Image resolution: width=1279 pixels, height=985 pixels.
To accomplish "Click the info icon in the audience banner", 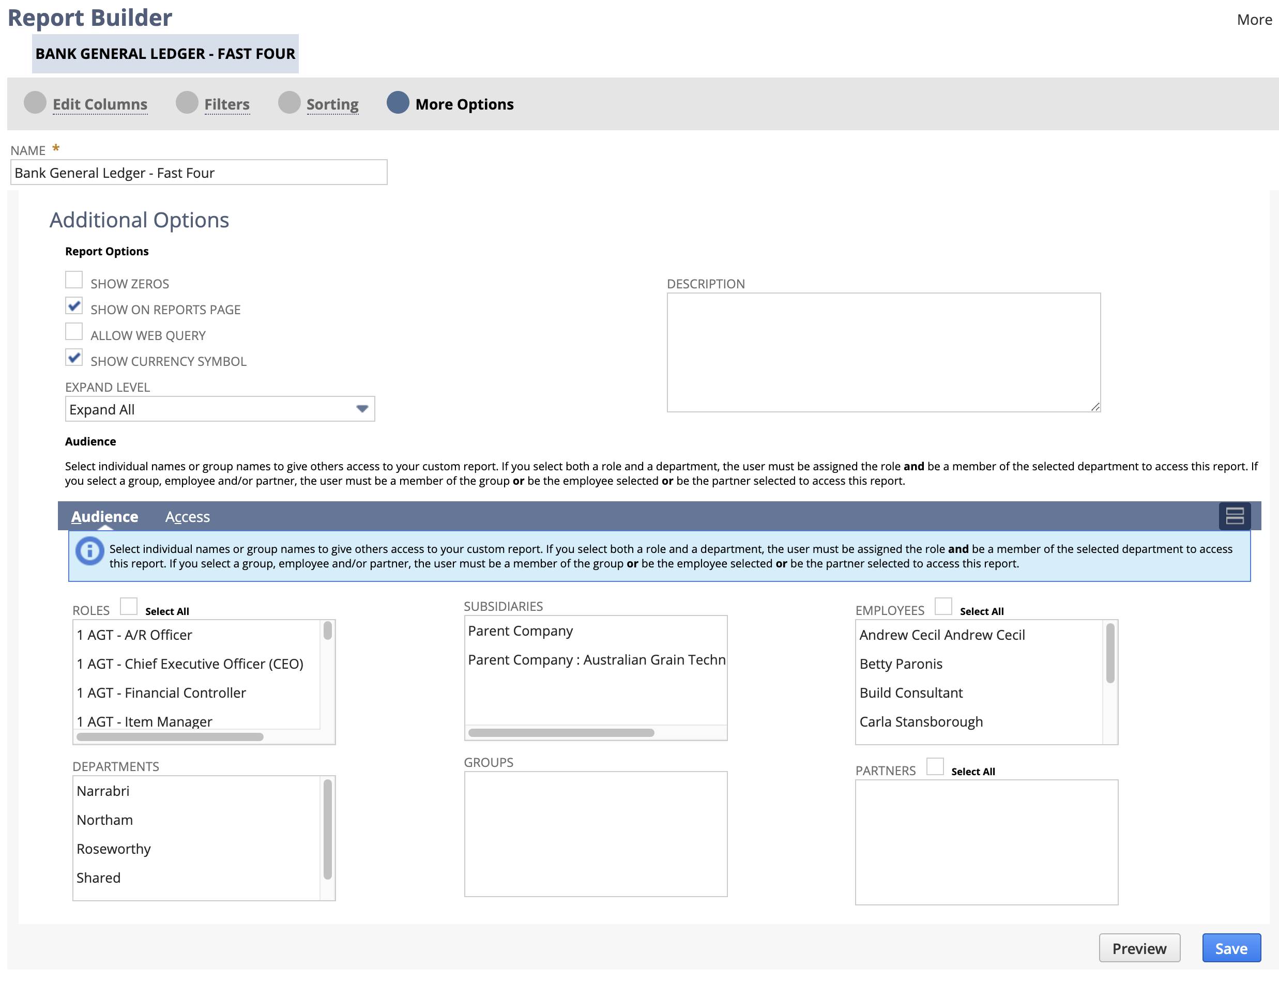I will 89,551.
